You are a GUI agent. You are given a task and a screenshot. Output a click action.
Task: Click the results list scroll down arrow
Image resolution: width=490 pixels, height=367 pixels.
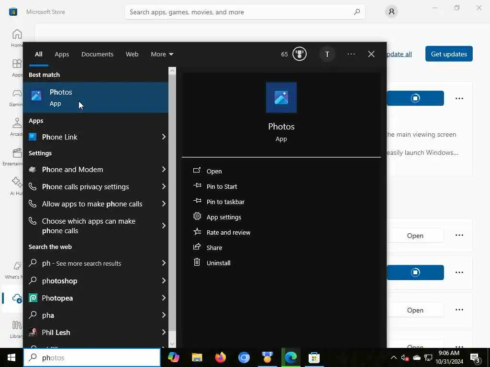172,344
